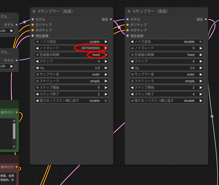Open the サンプラー名 euler dropdown in left sampler
The image size is (219, 185).
click(x=71, y=74)
